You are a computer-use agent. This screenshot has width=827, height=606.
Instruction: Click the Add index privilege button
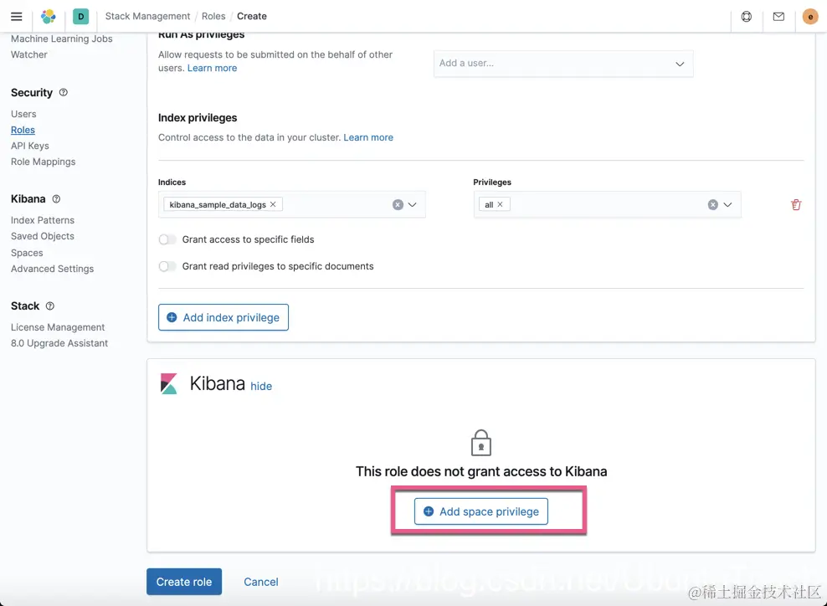pos(223,317)
